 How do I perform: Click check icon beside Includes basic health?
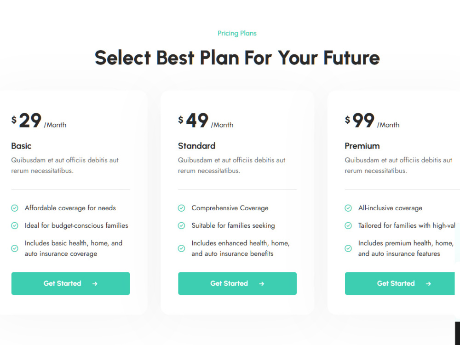tap(15, 248)
